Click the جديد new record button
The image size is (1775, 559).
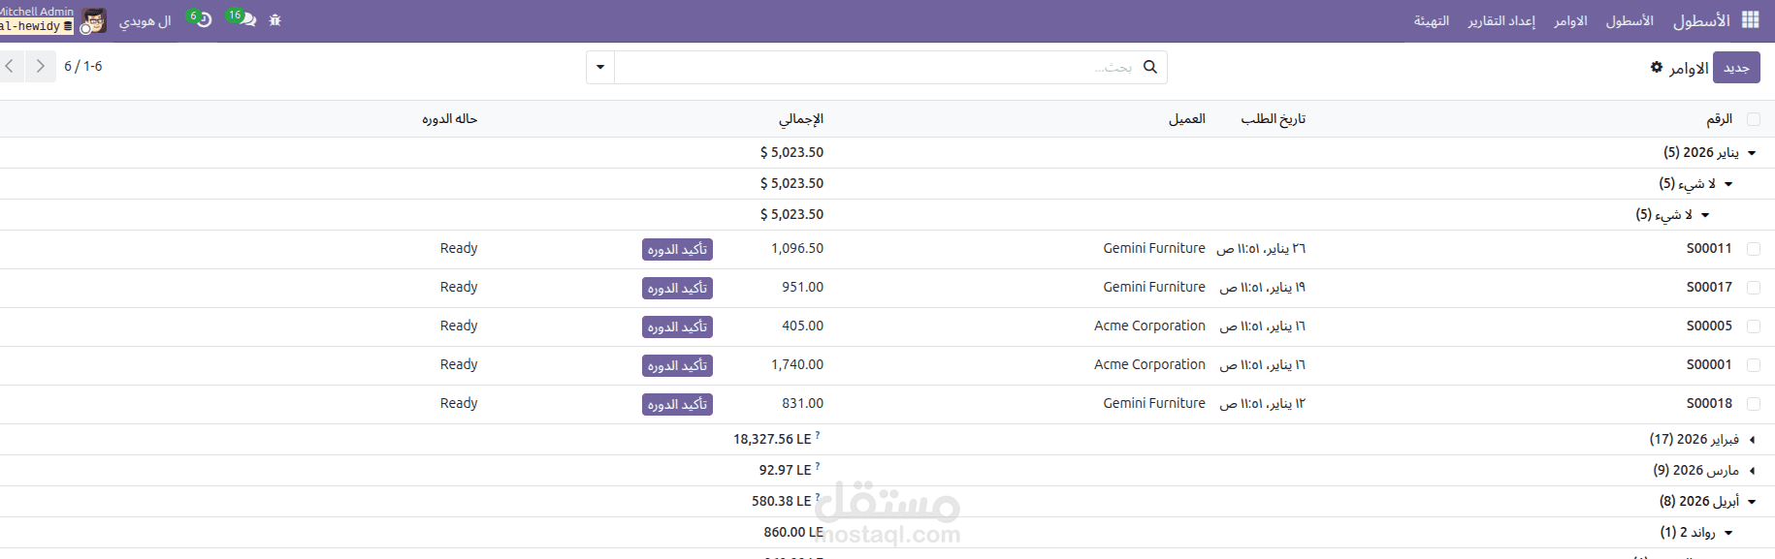pos(1736,67)
